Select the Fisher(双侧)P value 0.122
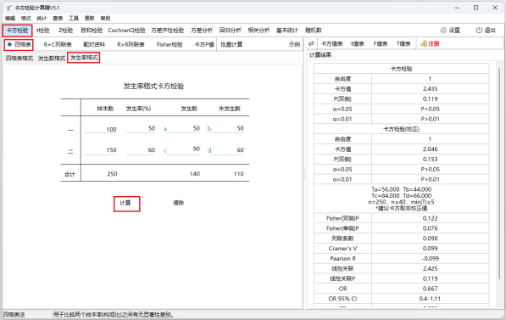Screen dimensions: 506x320 431,218
